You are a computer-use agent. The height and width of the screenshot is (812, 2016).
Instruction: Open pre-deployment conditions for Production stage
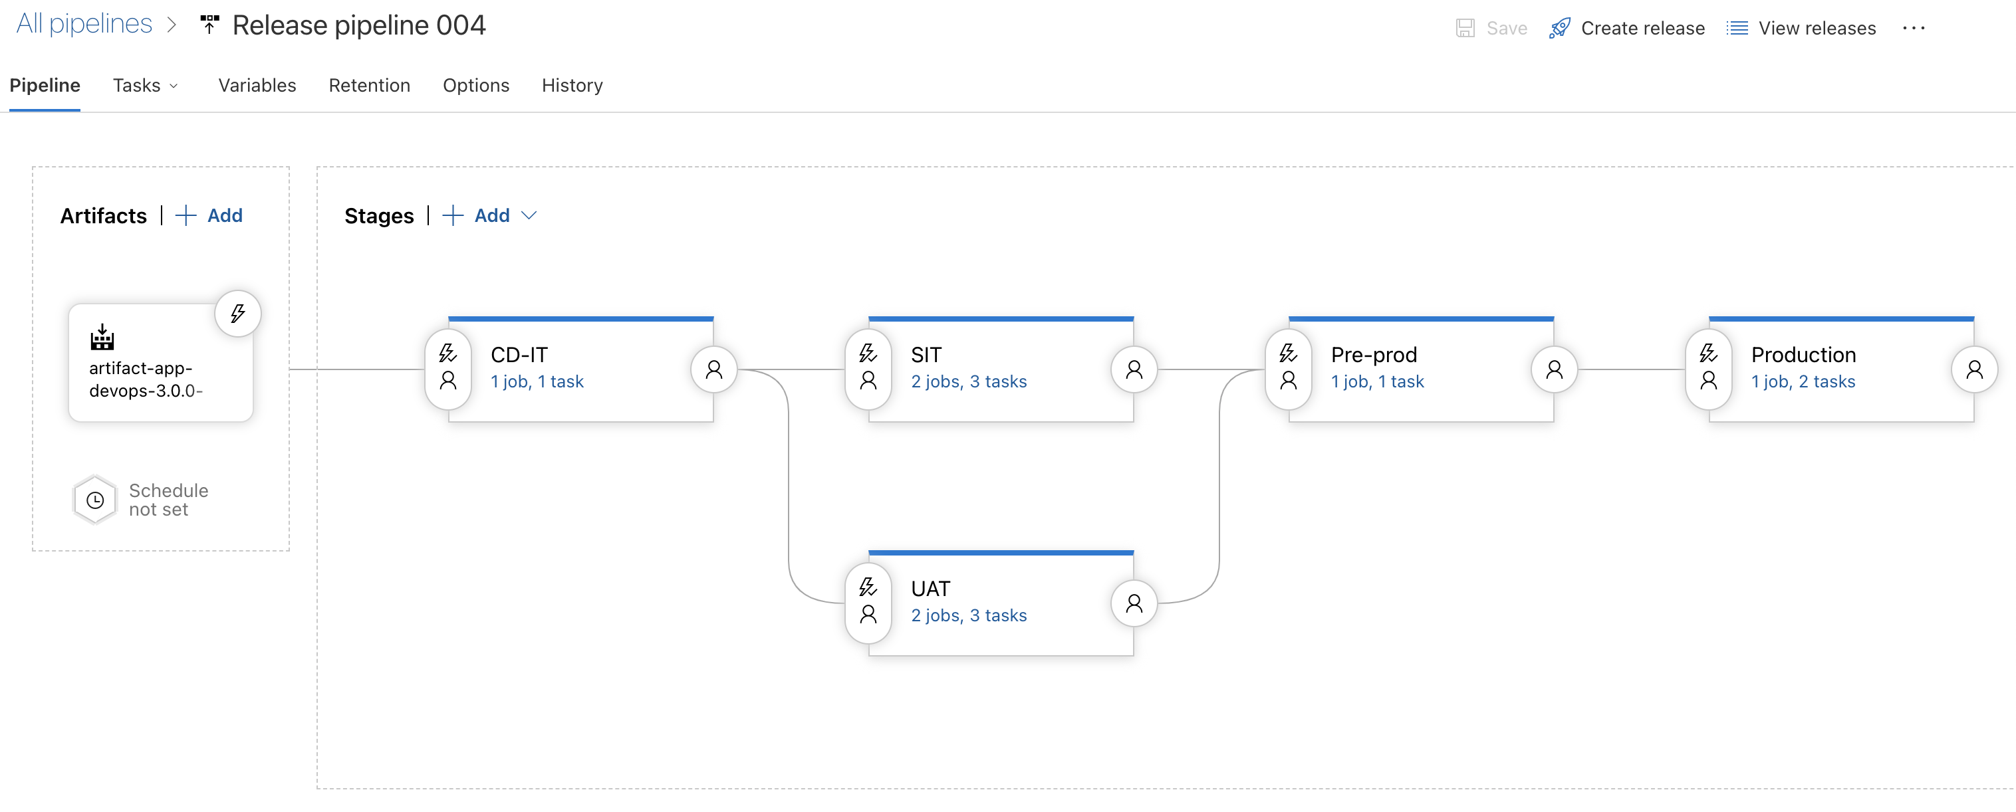point(1709,368)
